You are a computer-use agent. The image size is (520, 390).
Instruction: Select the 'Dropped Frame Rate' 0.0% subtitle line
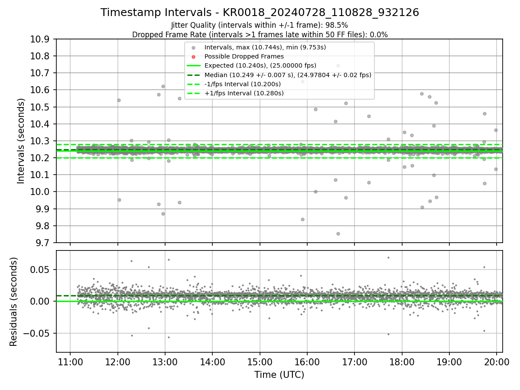pyautogui.click(x=260, y=35)
